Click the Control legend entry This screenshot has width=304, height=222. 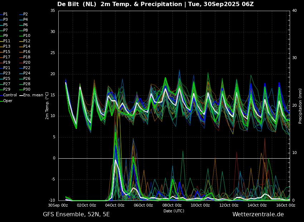[x=8, y=95]
